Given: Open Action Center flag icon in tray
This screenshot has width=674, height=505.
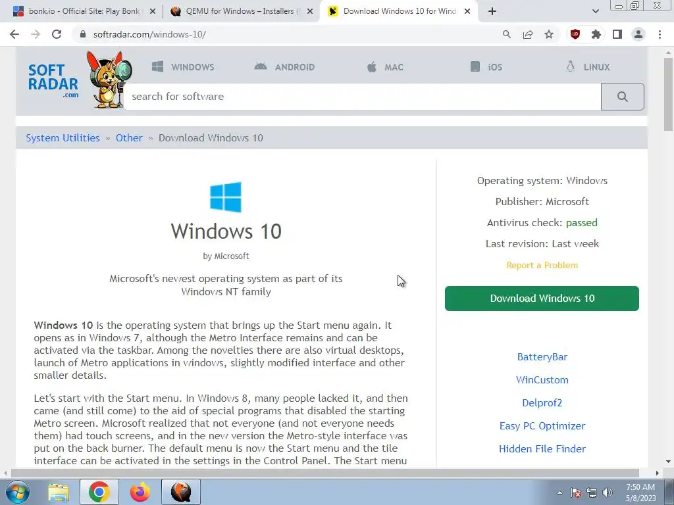Looking at the screenshot, I should tap(576, 493).
